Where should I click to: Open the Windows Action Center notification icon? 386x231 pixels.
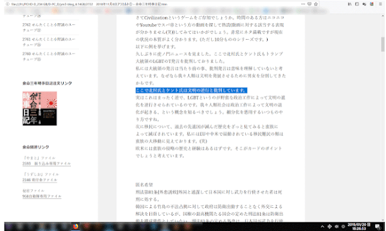point(378,227)
